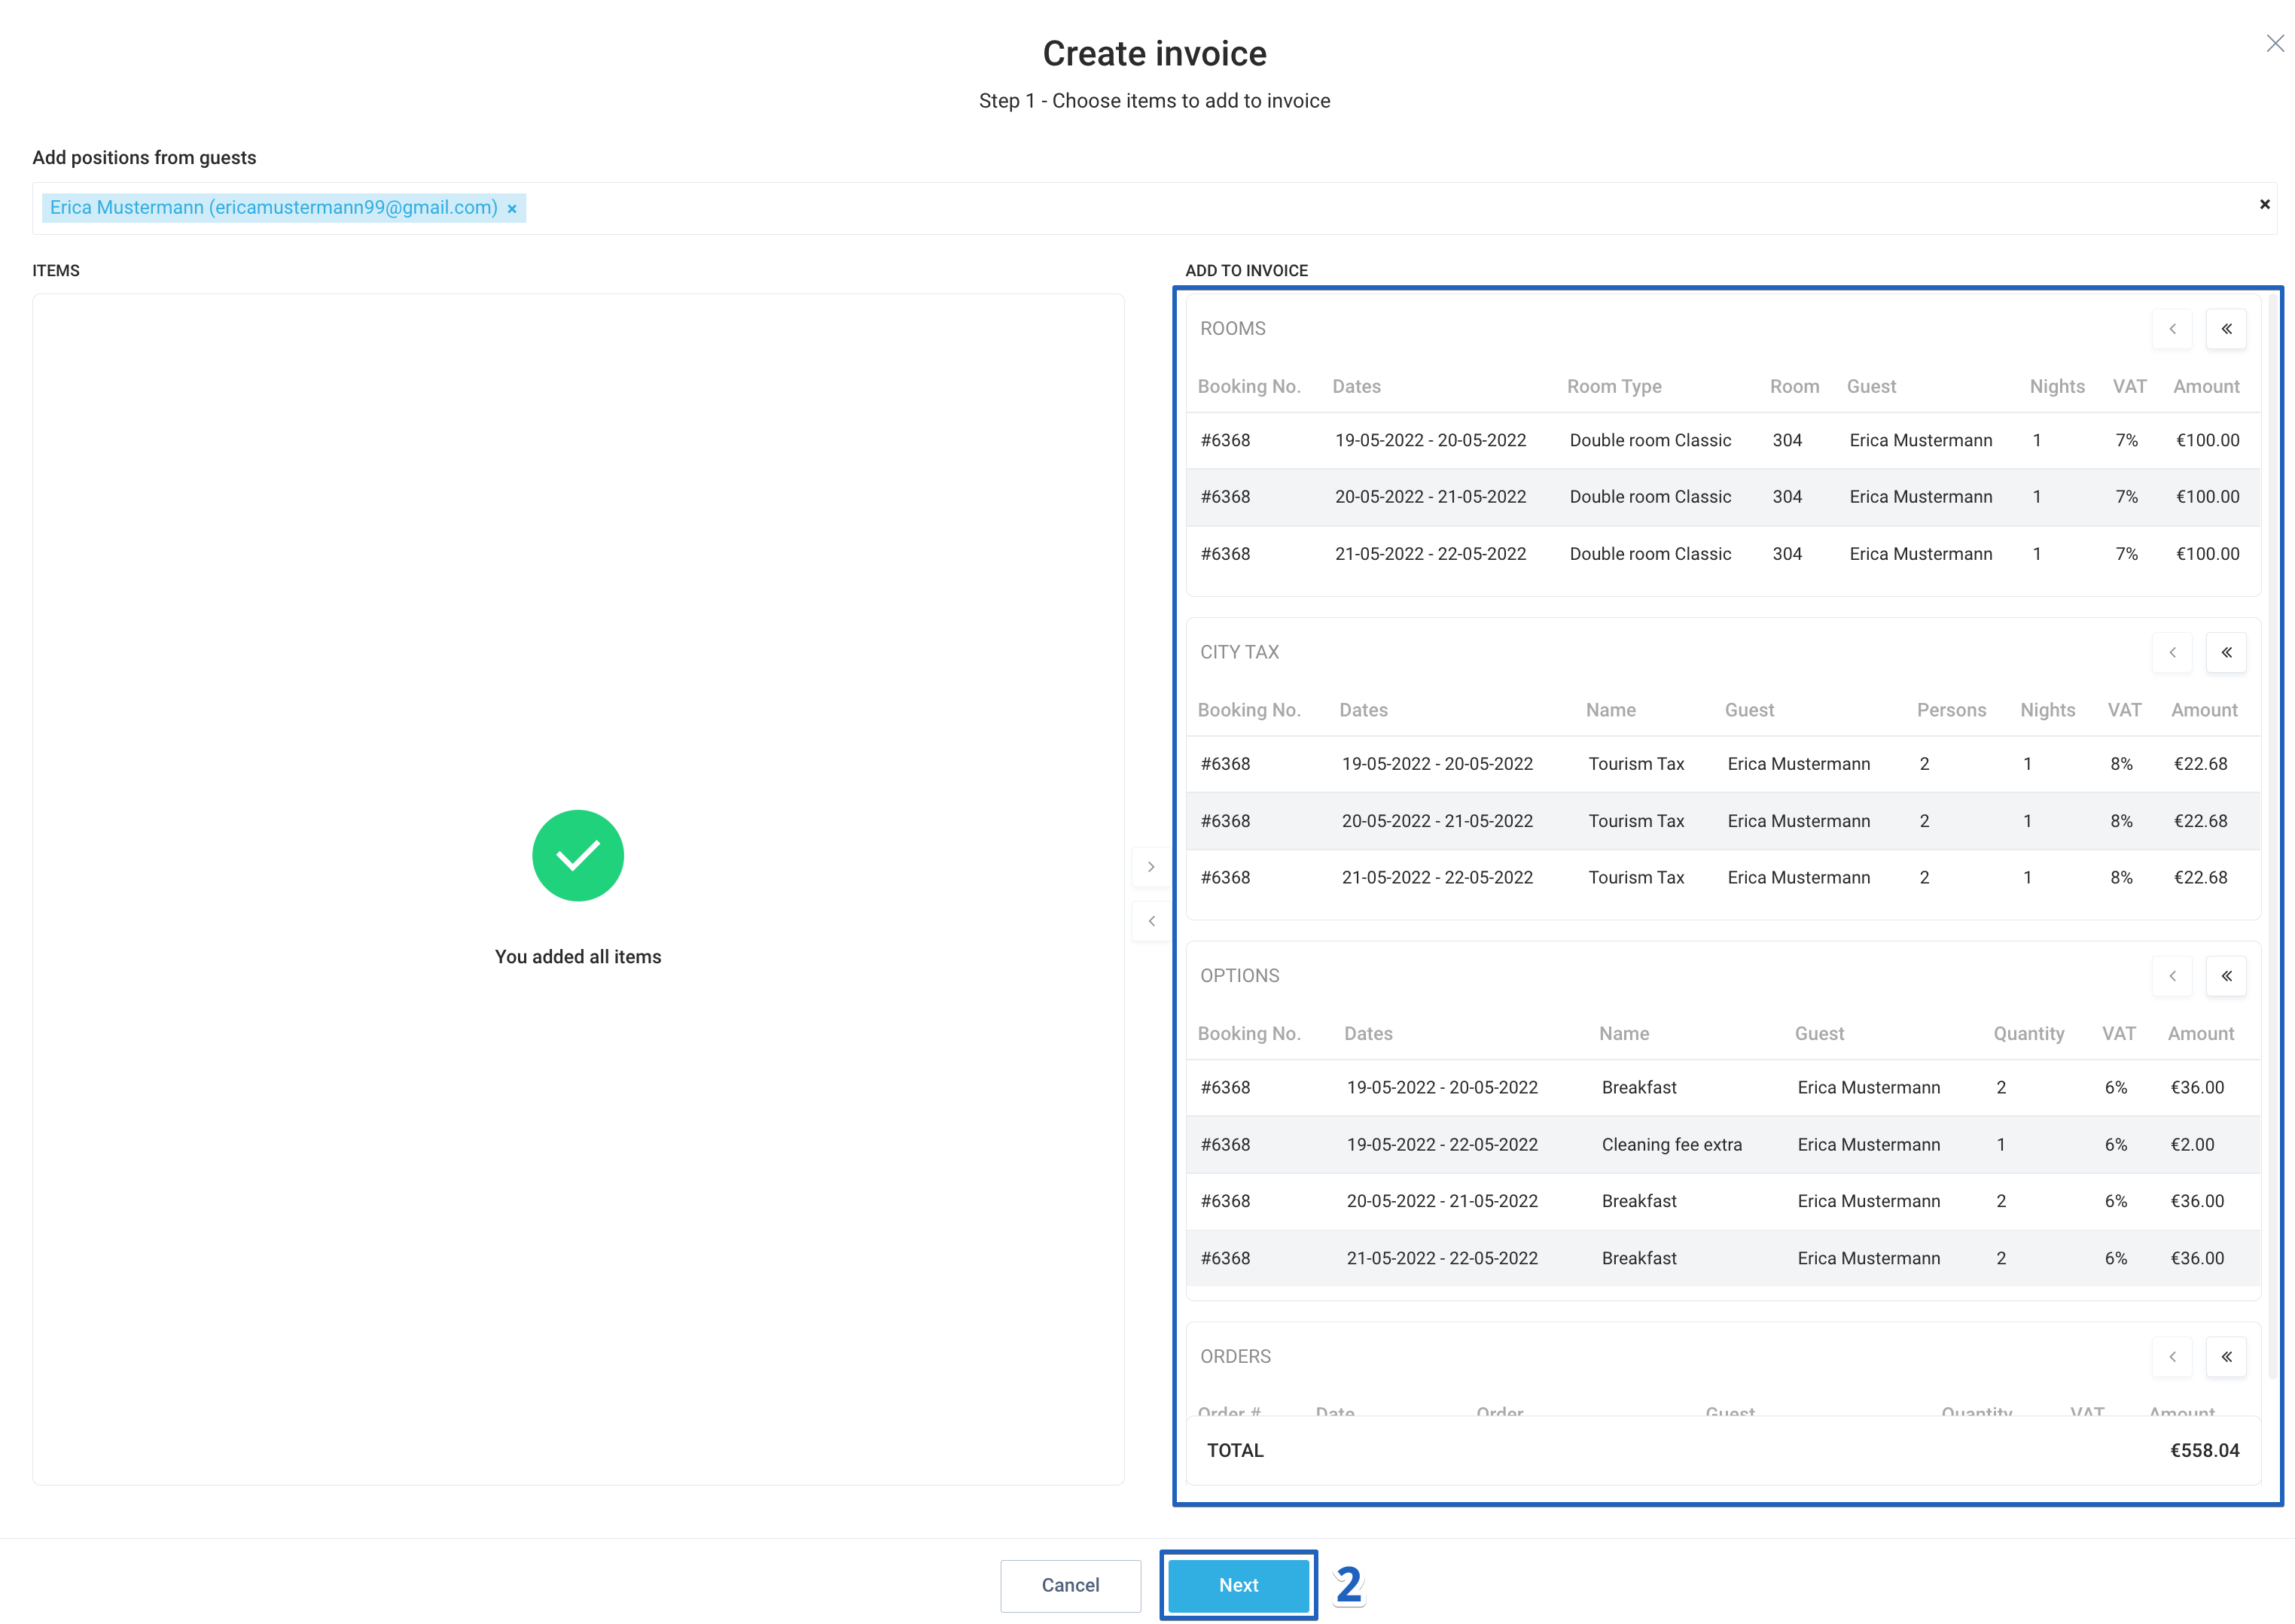Image resolution: width=2295 pixels, height=1624 pixels.
Task: Click the move-left arrow between panels
Action: [1151, 921]
